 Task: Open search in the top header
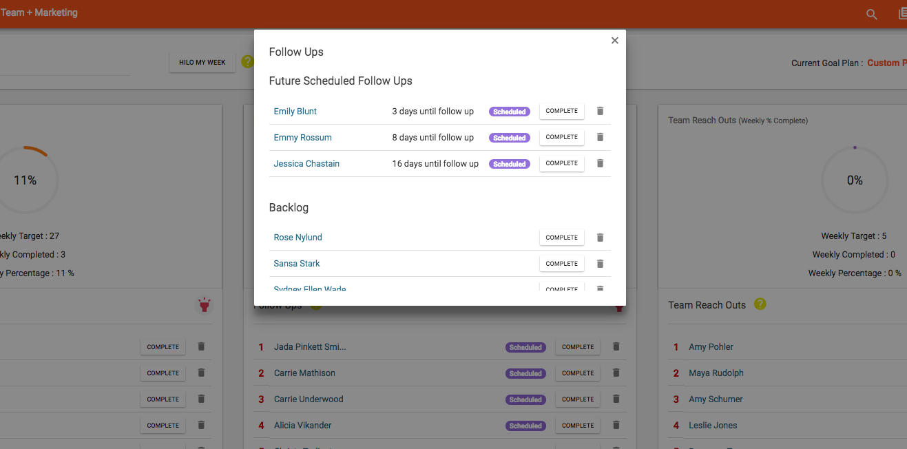click(x=871, y=14)
